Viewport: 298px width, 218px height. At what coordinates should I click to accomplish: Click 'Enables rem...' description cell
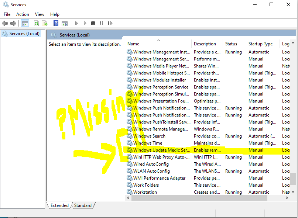pyautogui.click(x=207, y=150)
